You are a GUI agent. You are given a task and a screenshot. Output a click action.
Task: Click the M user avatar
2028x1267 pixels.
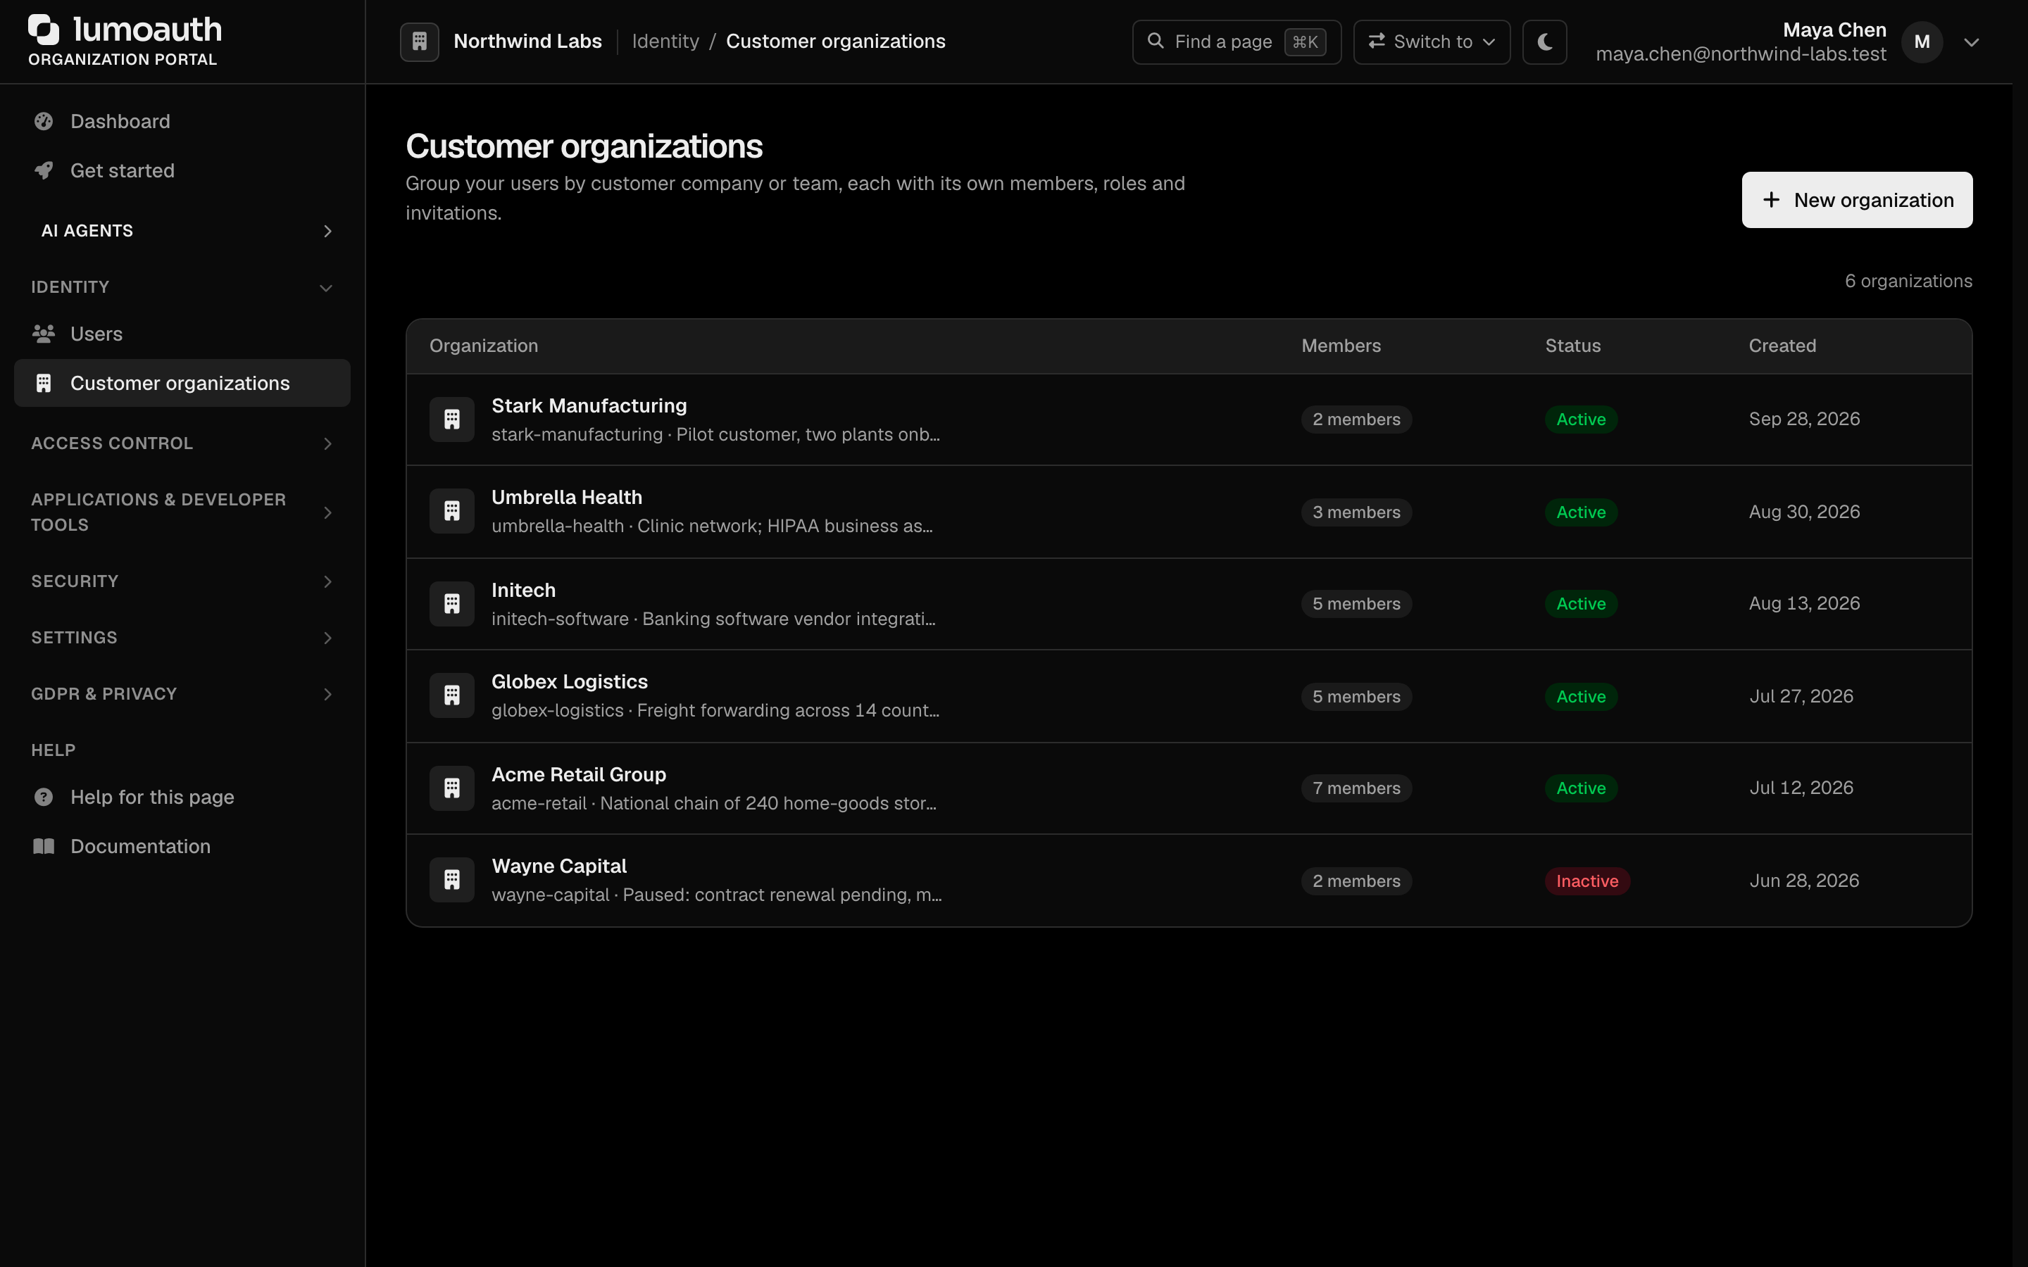coord(1922,42)
